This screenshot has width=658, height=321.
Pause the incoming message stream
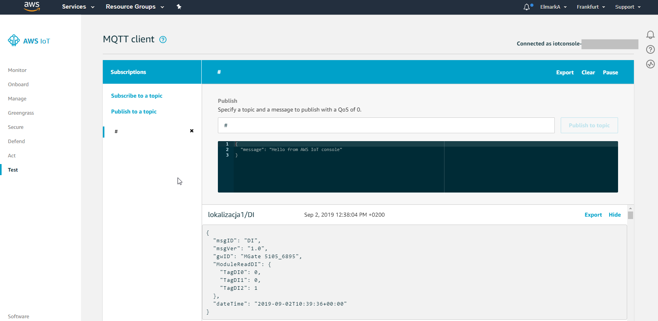click(x=610, y=72)
